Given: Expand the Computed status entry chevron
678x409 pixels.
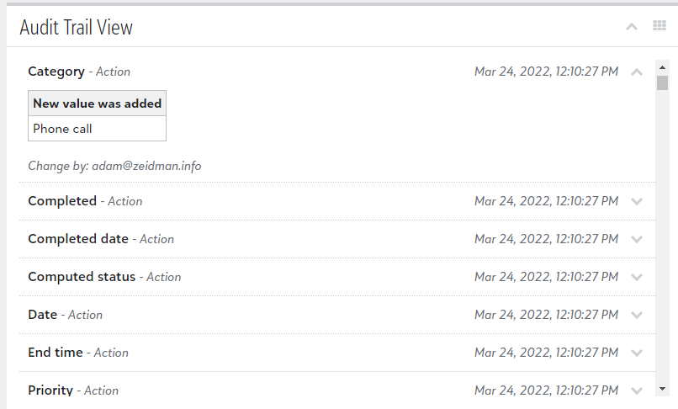Looking at the screenshot, I should 637,277.
